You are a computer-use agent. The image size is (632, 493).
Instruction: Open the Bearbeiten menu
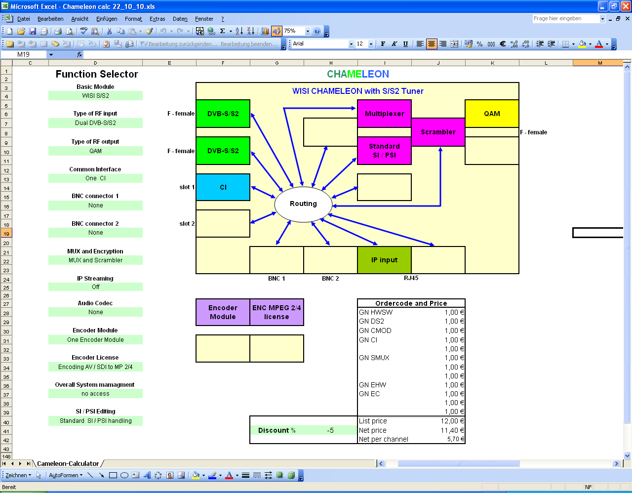coord(50,19)
